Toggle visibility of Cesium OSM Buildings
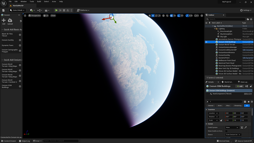This screenshot has height=143, width=254. pyautogui.click(x=206, y=42)
